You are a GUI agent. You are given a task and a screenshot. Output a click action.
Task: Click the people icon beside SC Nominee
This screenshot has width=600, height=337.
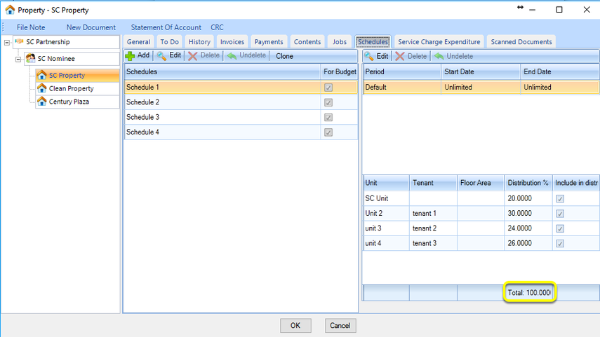tap(30, 58)
